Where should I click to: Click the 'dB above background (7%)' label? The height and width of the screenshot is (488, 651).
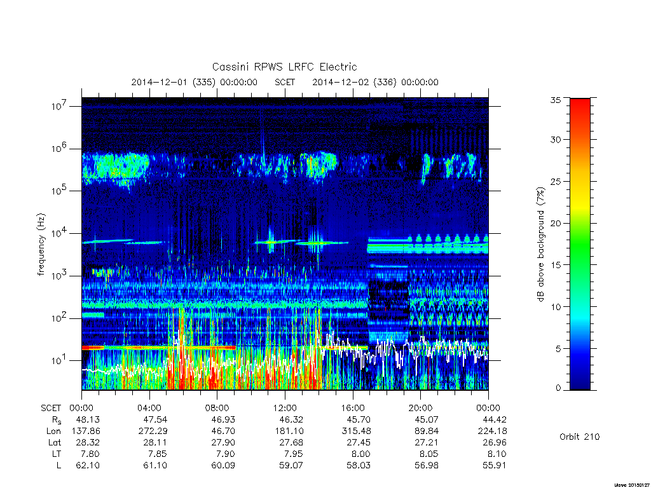(x=540, y=244)
